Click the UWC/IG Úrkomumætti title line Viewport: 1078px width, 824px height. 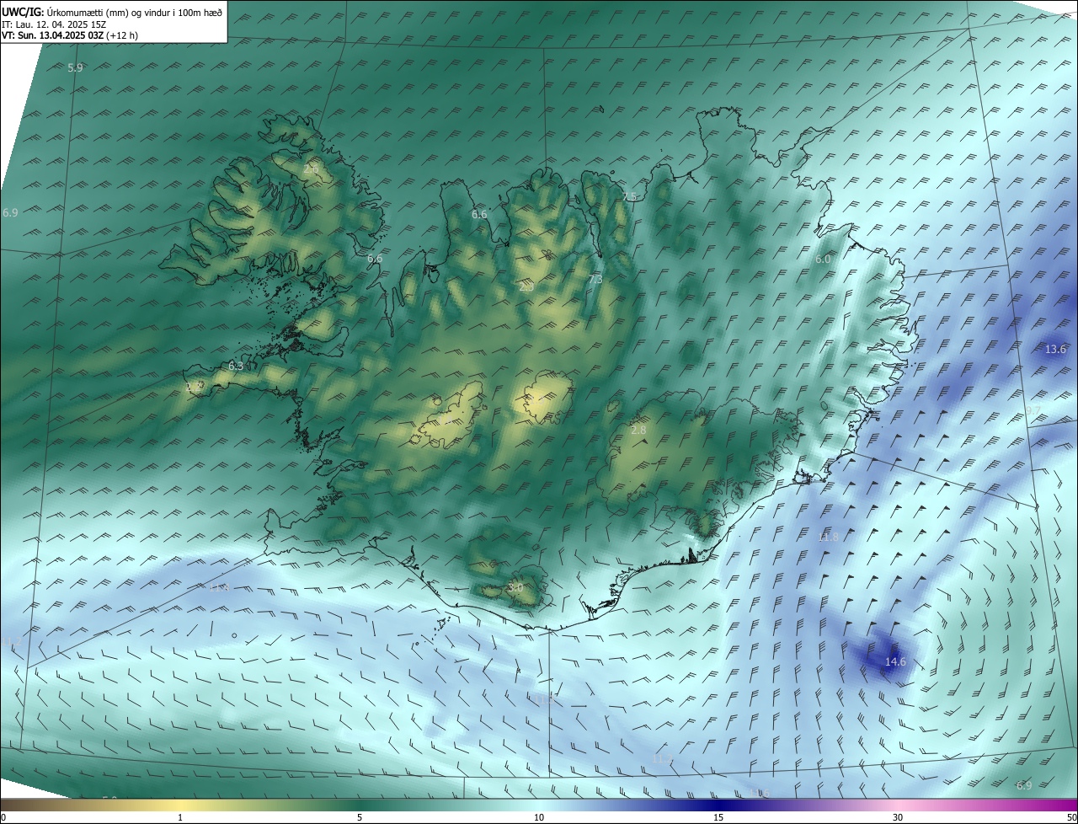[x=112, y=12]
